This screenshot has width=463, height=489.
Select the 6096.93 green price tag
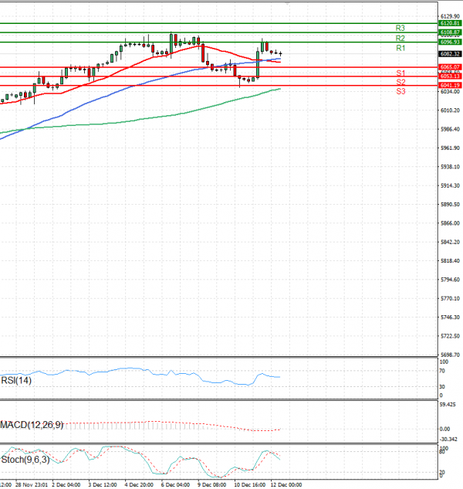click(450, 42)
